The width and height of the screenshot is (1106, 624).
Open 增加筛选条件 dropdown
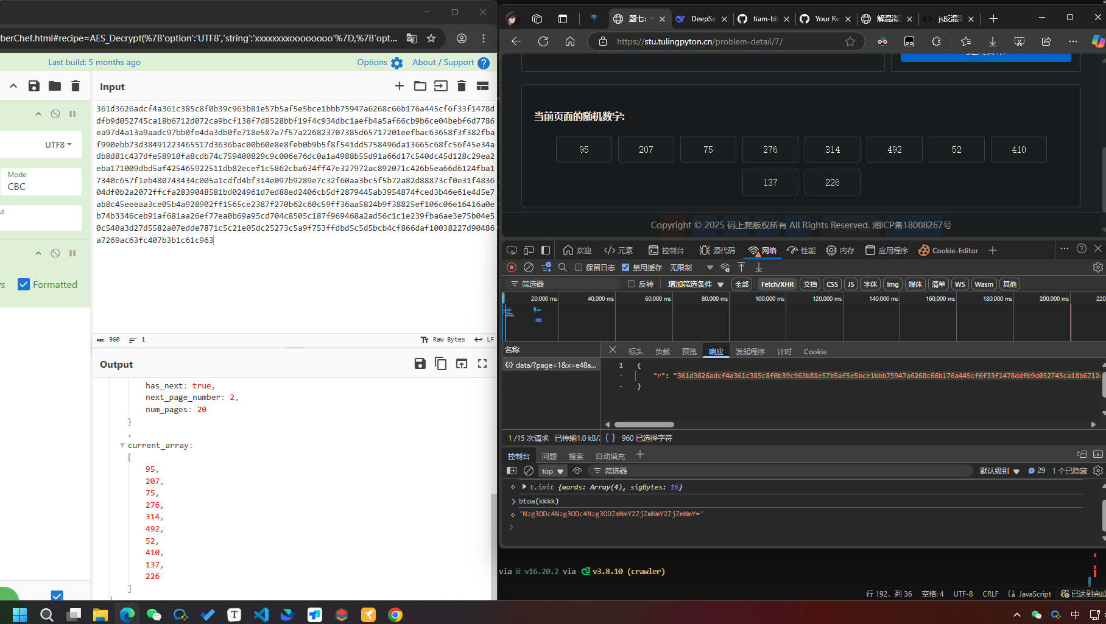point(696,284)
